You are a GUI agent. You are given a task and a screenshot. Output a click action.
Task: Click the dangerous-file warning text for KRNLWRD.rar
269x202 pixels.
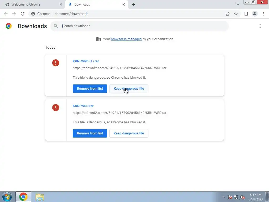pyautogui.click(x=109, y=122)
